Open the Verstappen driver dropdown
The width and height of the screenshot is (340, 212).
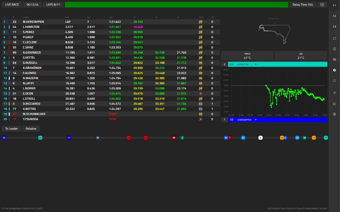coord(247,120)
